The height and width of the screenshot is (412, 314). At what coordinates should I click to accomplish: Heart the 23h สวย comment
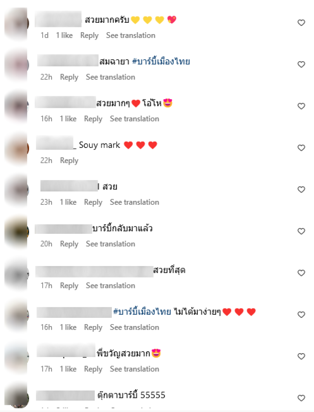coord(301,190)
